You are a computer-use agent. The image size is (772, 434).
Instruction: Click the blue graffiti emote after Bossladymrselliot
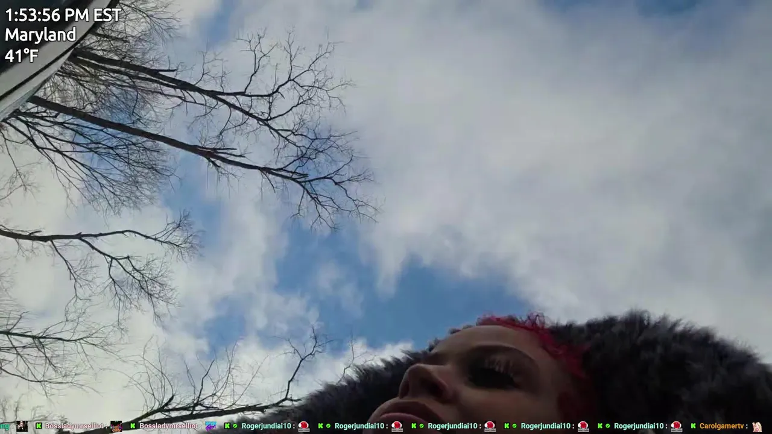(x=210, y=426)
